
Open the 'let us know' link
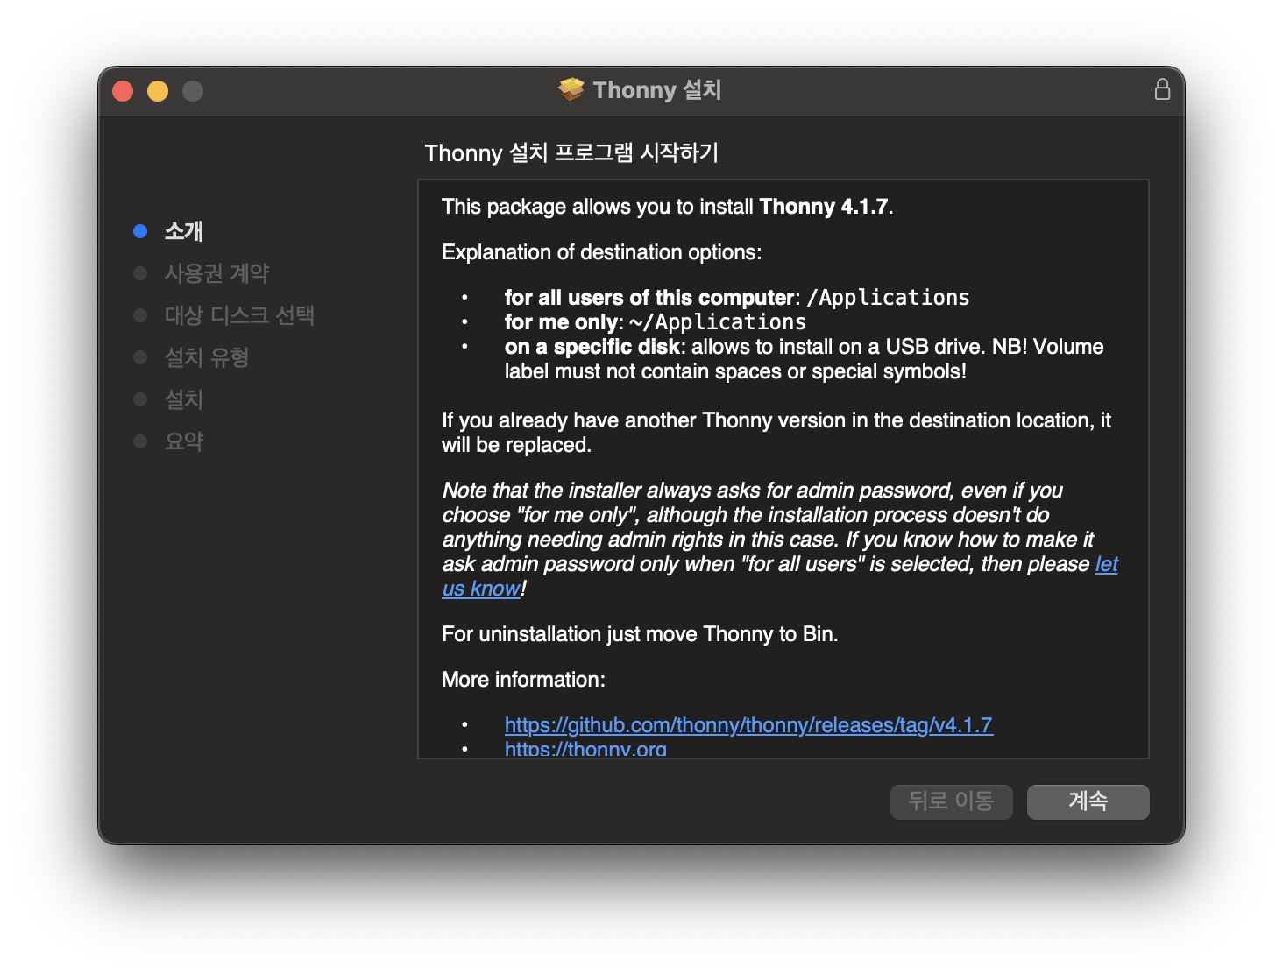(1107, 564)
